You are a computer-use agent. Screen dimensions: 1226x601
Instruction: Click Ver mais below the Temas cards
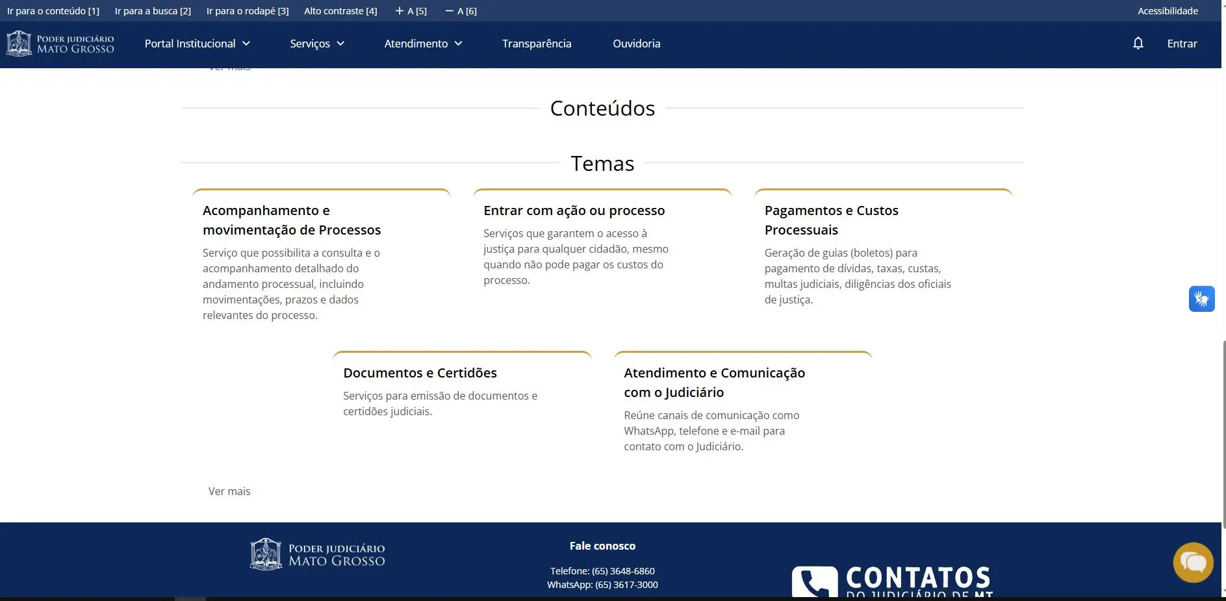229,491
